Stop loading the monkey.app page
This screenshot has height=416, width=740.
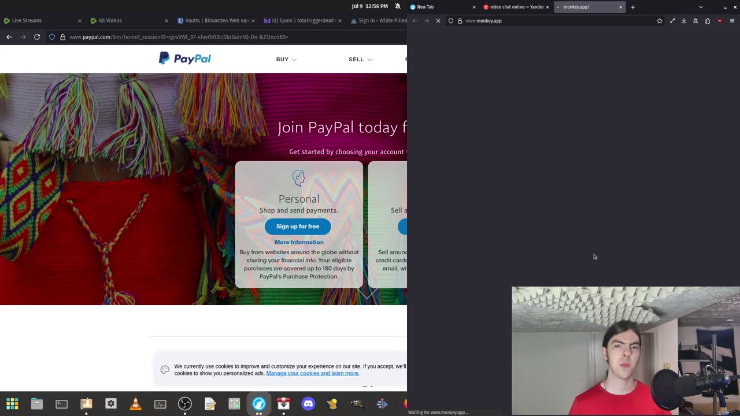[x=438, y=21]
